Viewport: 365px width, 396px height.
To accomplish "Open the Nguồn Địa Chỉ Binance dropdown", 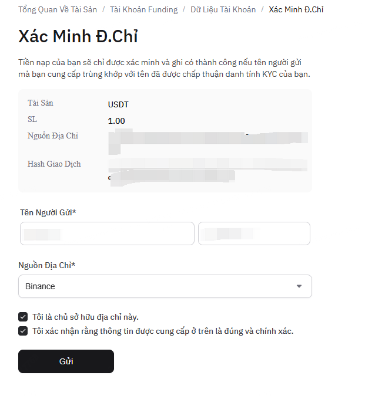I will point(165,286).
